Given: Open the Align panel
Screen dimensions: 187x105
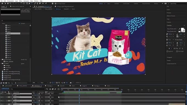Looking at the screenshot, I should tap(168, 19).
